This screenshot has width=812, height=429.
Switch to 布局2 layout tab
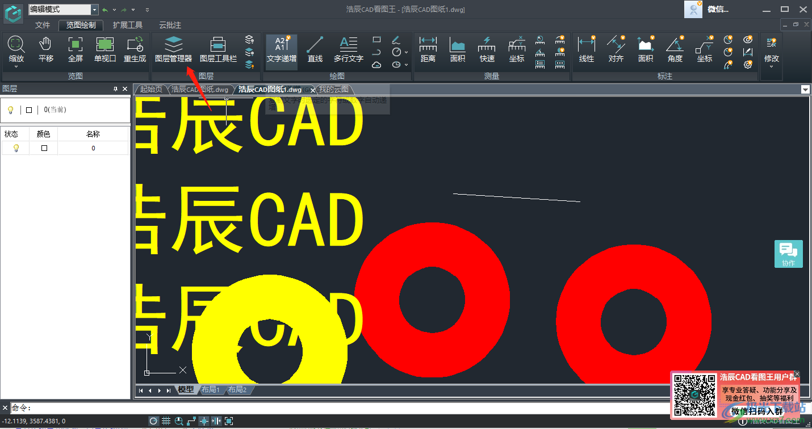237,390
